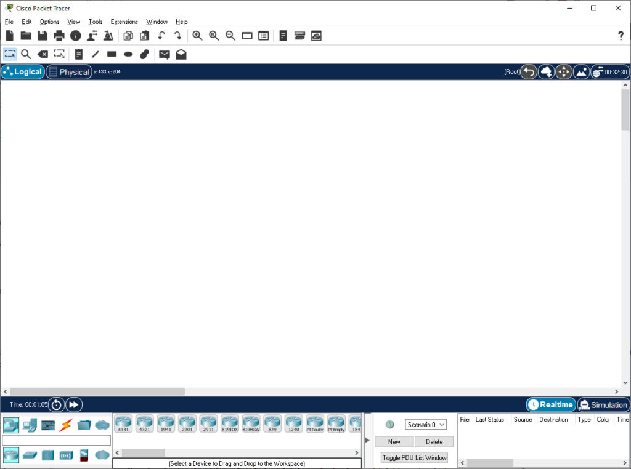Zoom out of the workspace
631x469 pixels.
(x=230, y=36)
